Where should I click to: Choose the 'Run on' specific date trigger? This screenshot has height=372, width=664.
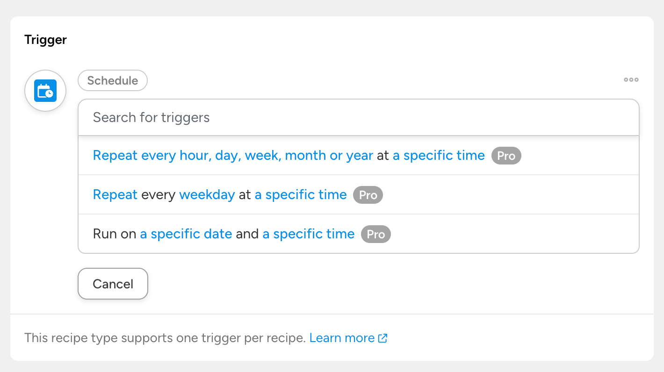[x=115, y=234]
